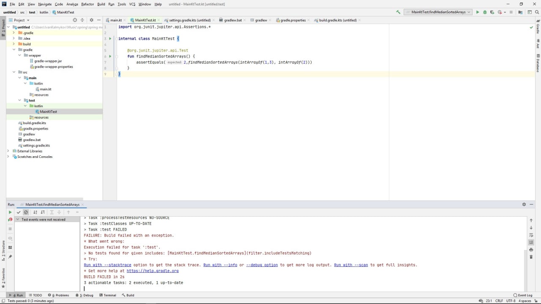Toggle sort alphabetically in test results
Viewport: 541px width, 304px height.
(x=35, y=212)
